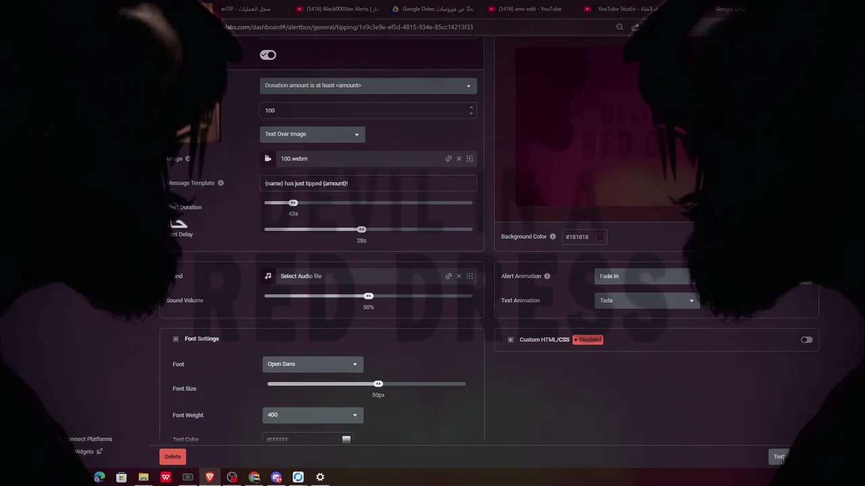Clear the sound file with the X icon
This screenshot has width=865, height=486.
coord(459,276)
